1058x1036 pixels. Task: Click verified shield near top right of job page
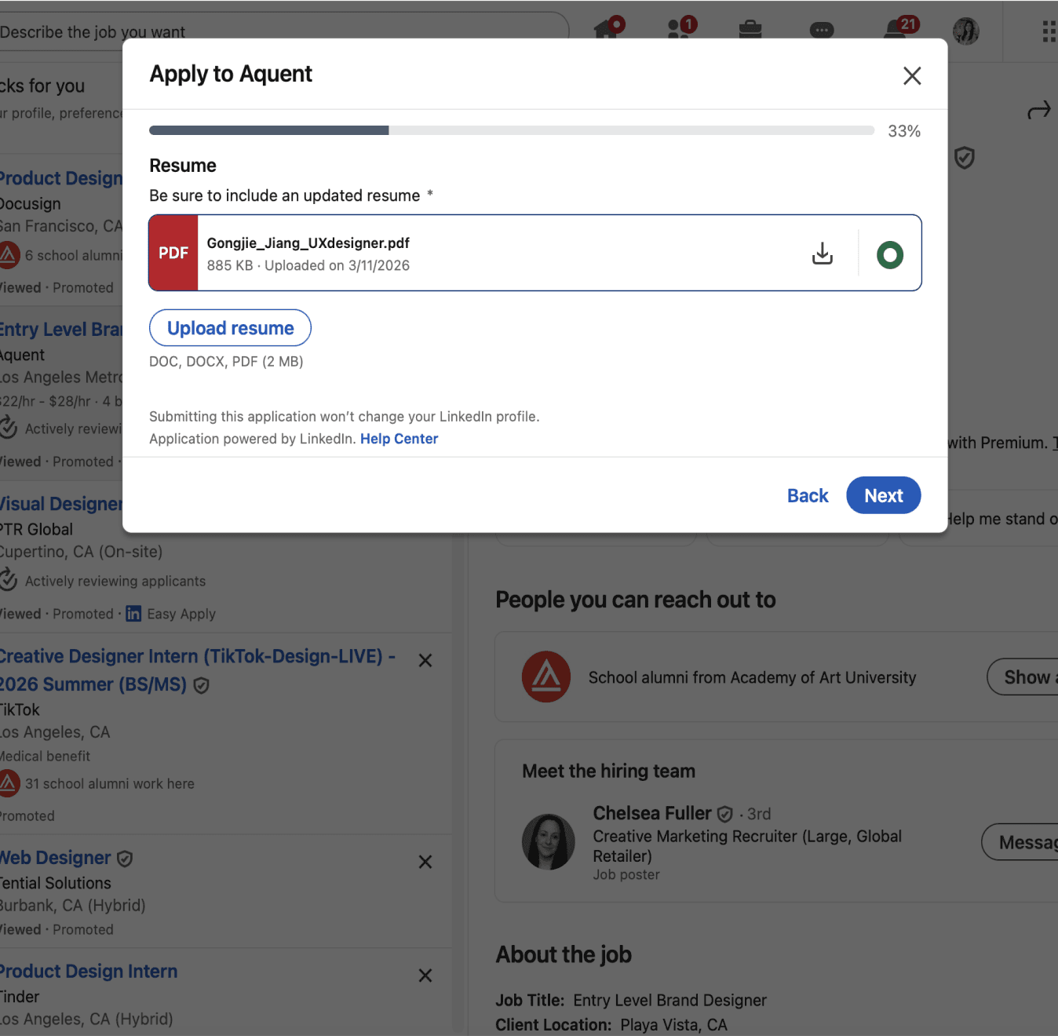[x=965, y=158]
